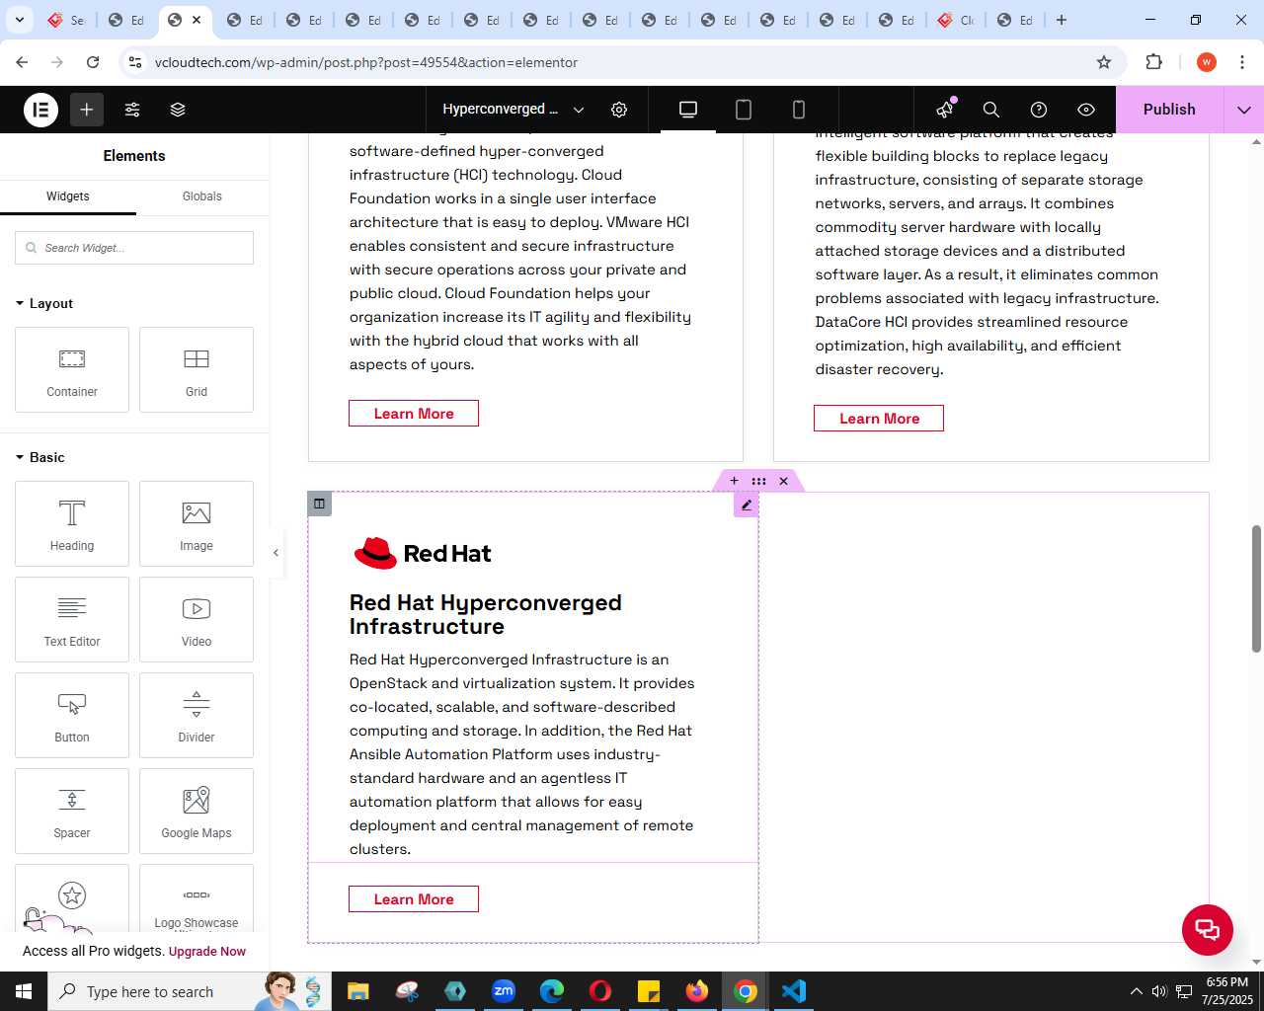1264x1011 pixels.
Task: Select the Logo Showcase widget
Action: pos(197,898)
